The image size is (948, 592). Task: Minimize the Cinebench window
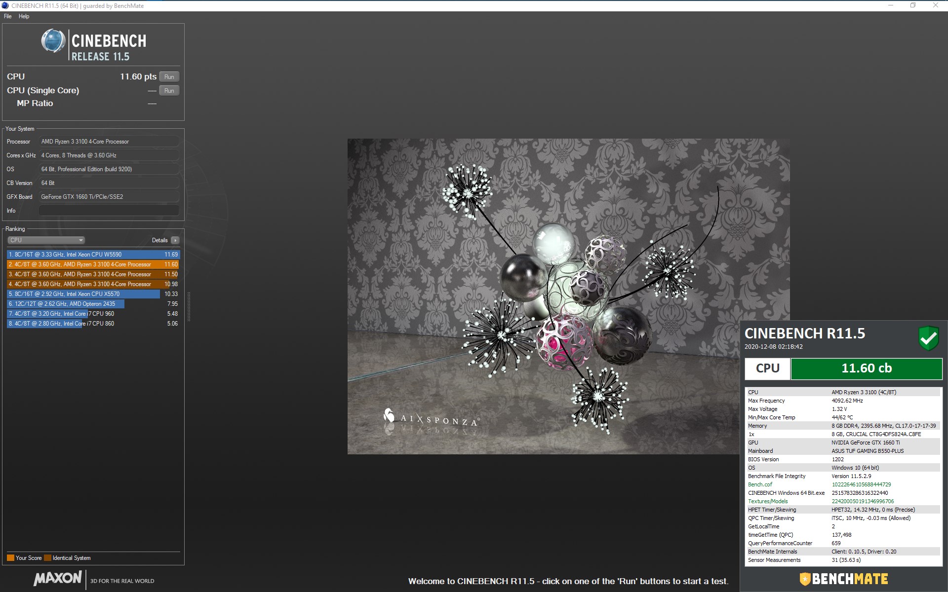point(891,5)
